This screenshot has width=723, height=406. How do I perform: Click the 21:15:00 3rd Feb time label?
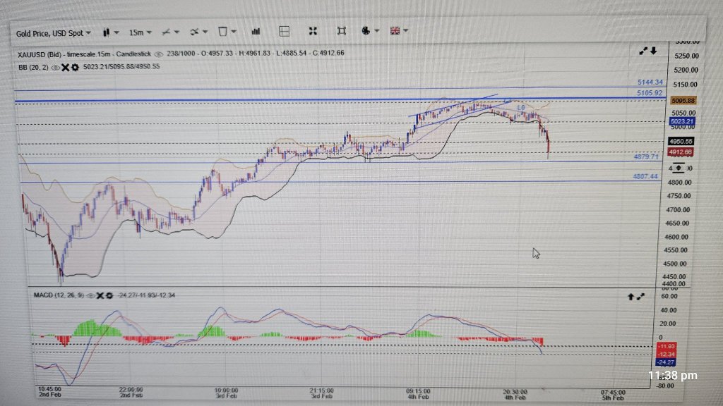[x=321, y=393]
